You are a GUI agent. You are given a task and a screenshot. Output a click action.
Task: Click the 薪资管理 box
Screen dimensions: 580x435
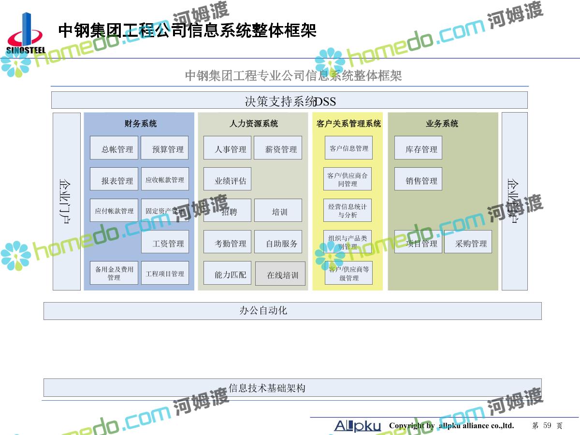click(278, 148)
